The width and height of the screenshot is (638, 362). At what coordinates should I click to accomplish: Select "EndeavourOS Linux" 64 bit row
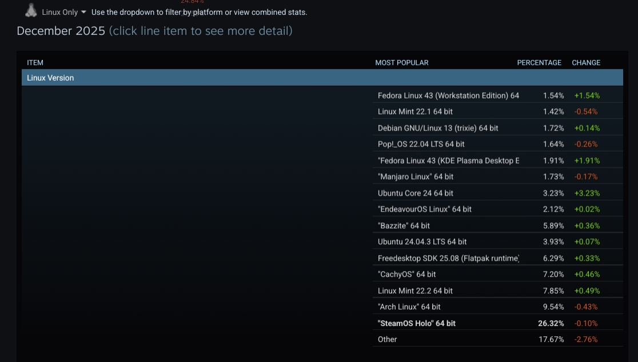click(497, 209)
